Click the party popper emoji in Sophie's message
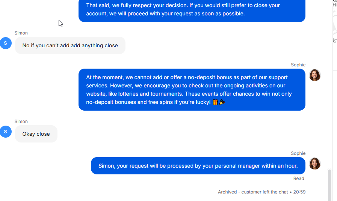Viewport: 337px width, 201px height. [222, 102]
